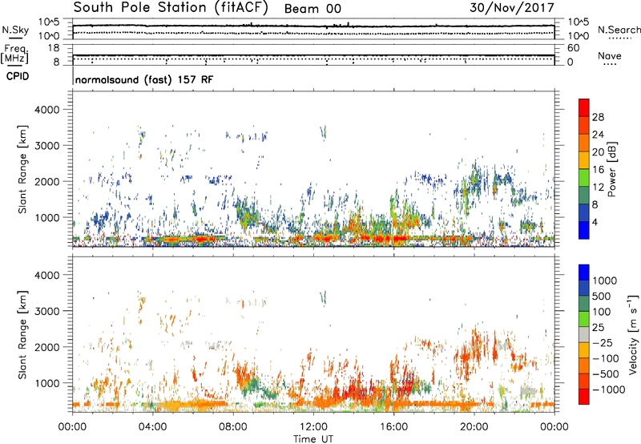Click the '60' tick on the Nave axis
The image size is (641, 444).
click(574, 48)
